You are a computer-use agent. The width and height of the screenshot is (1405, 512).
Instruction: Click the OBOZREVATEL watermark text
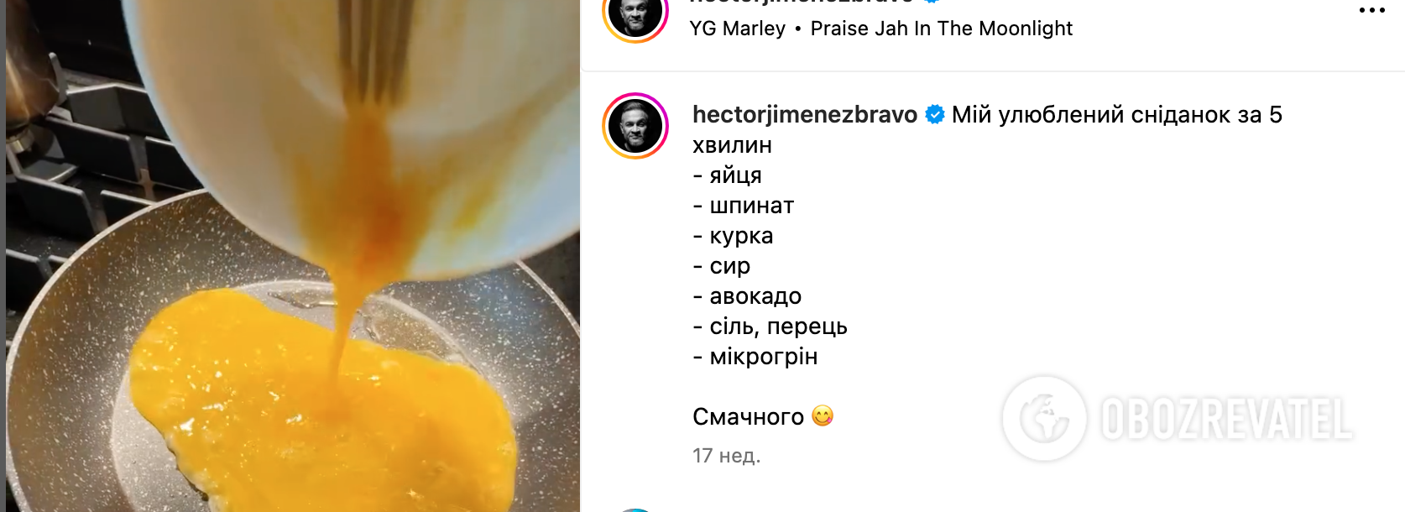coord(1225,420)
